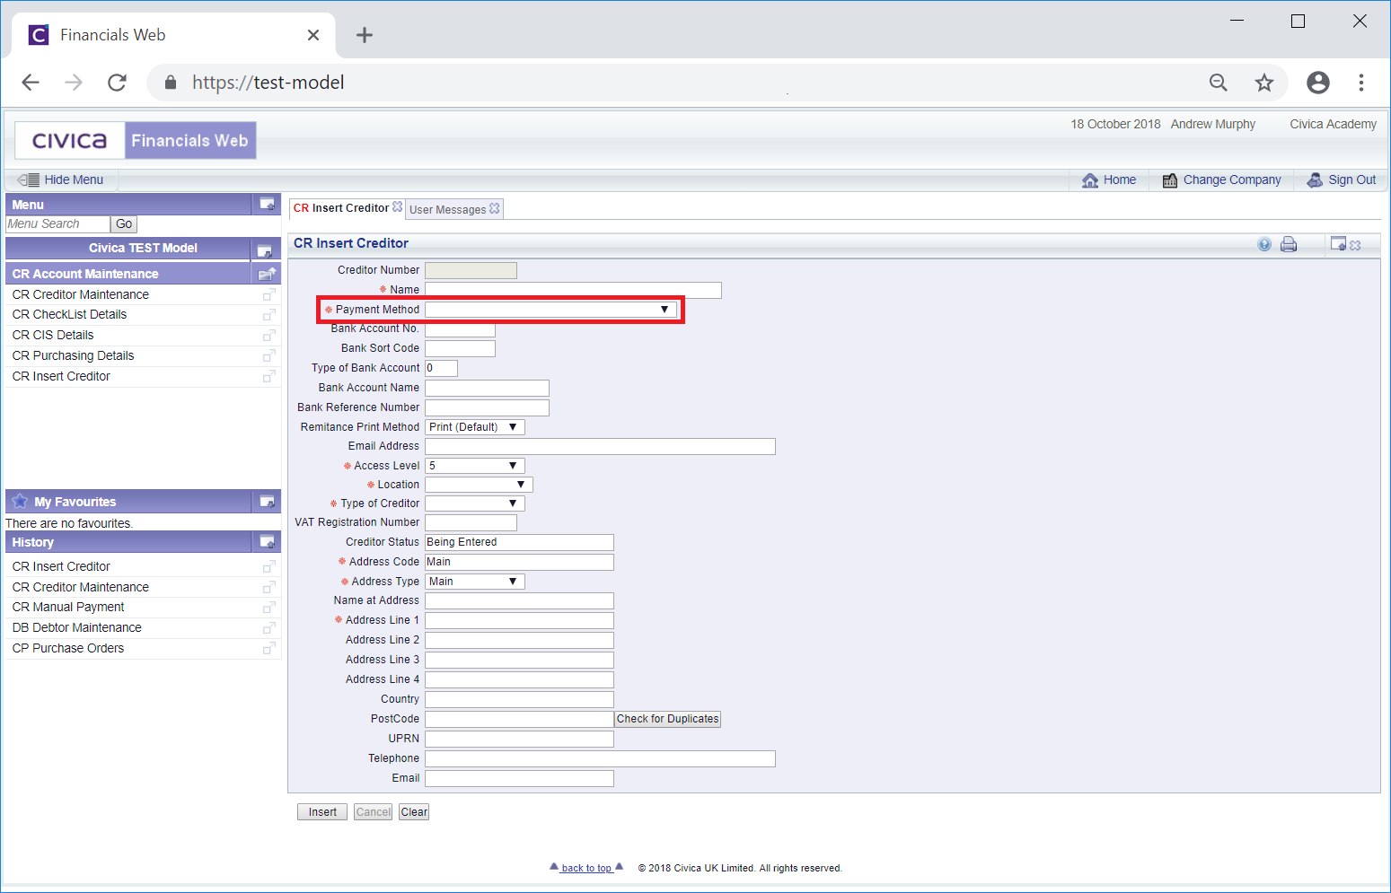Click the Menu Search input field
The image size is (1391, 893).
click(x=58, y=224)
